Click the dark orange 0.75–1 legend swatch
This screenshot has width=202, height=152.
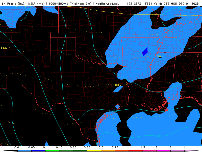click(x=122, y=151)
